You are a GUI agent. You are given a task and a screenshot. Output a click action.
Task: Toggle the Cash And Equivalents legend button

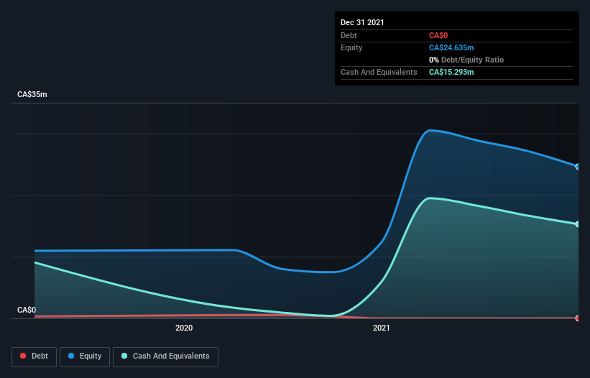point(165,356)
